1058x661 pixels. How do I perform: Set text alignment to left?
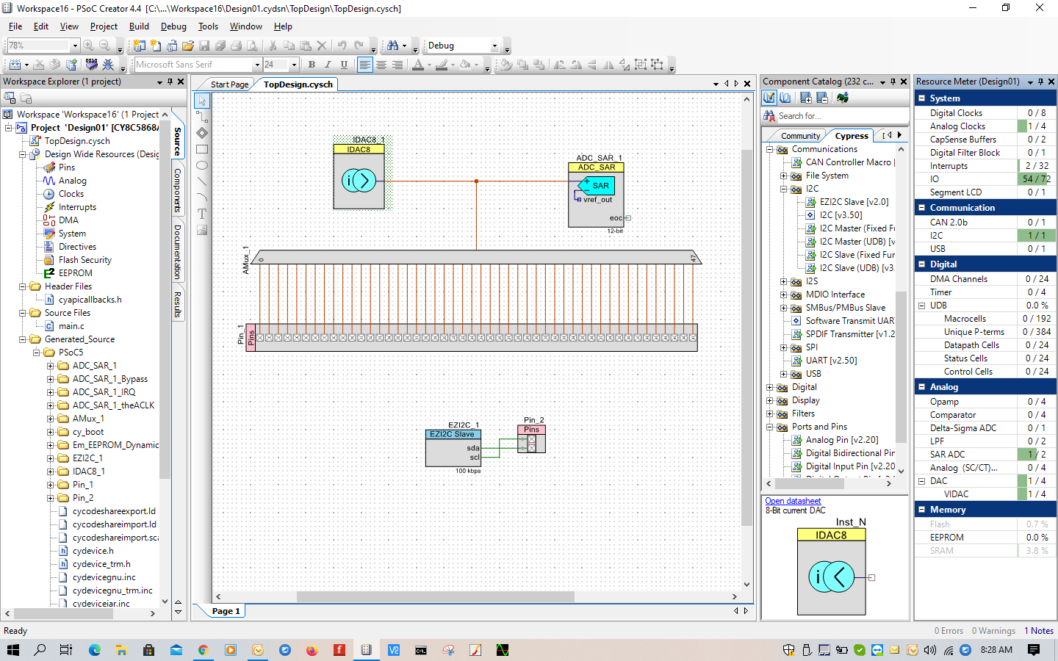(x=365, y=65)
